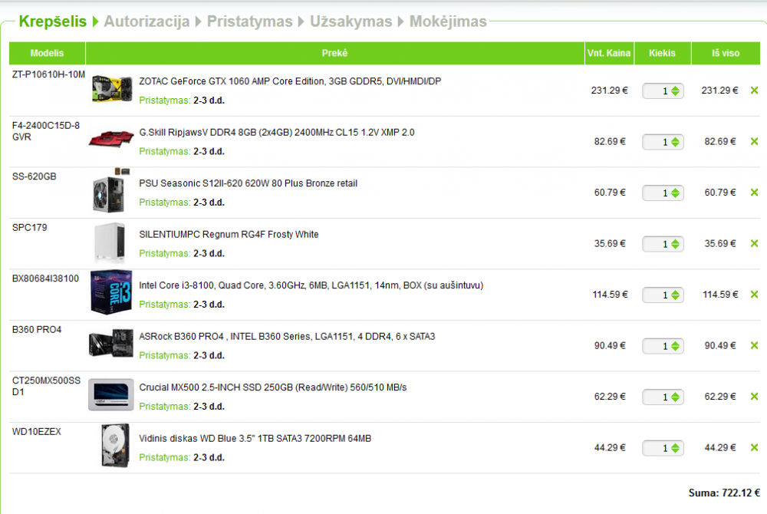The width and height of the screenshot is (767, 514).
Task: Remove Crucial MX500 SSD from cart
Action: [754, 396]
